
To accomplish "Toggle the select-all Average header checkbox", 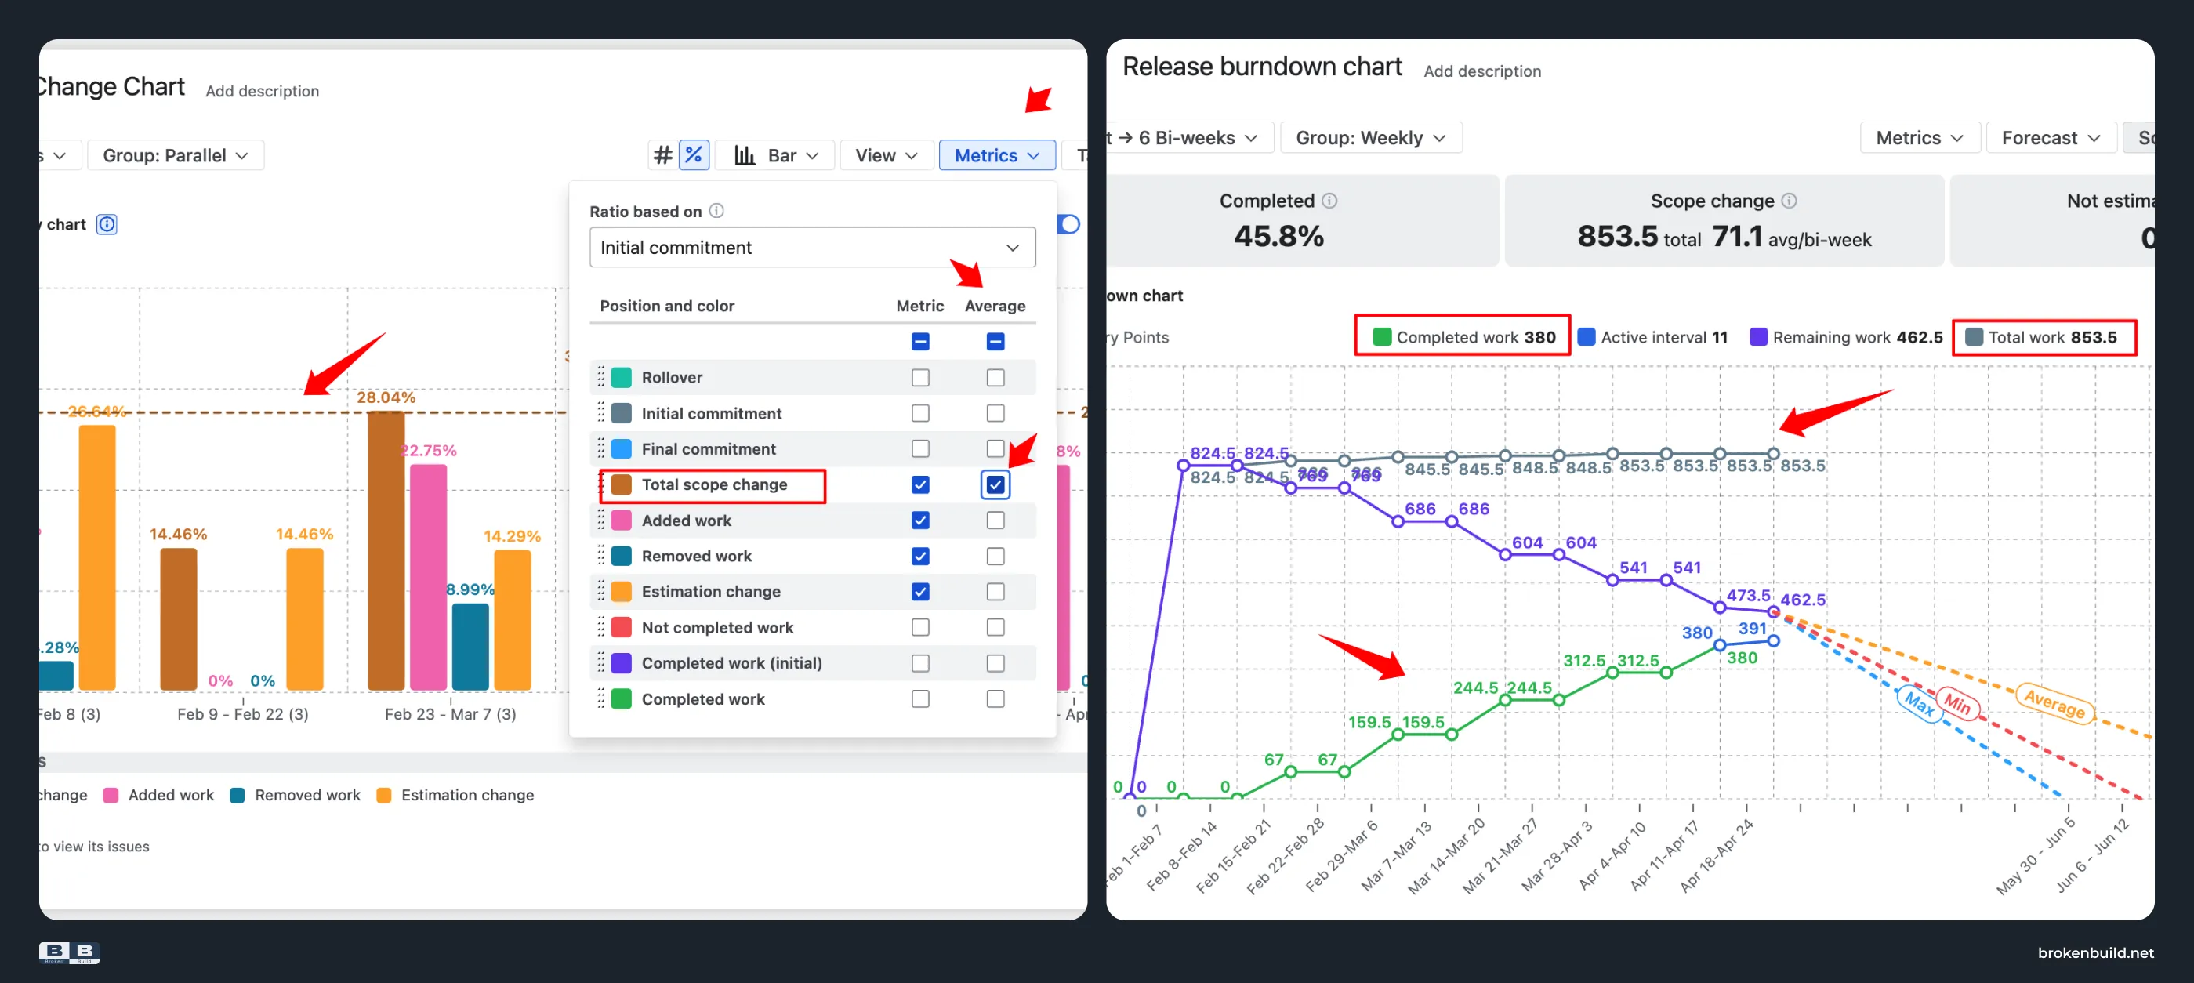I will [x=995, y=342].
